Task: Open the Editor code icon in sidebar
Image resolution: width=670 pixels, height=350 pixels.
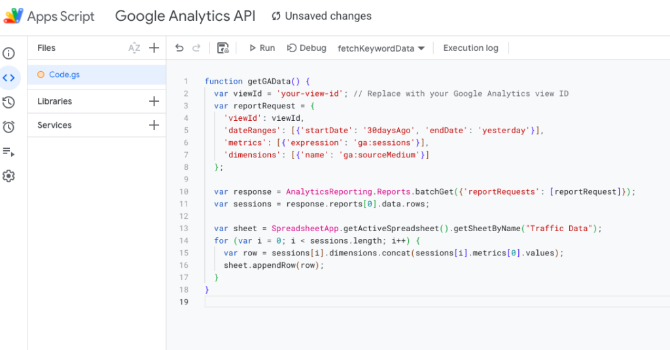Action: [x=9, y=78]
